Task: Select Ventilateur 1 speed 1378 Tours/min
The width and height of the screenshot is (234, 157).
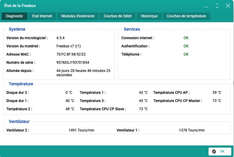Action: 192,130
